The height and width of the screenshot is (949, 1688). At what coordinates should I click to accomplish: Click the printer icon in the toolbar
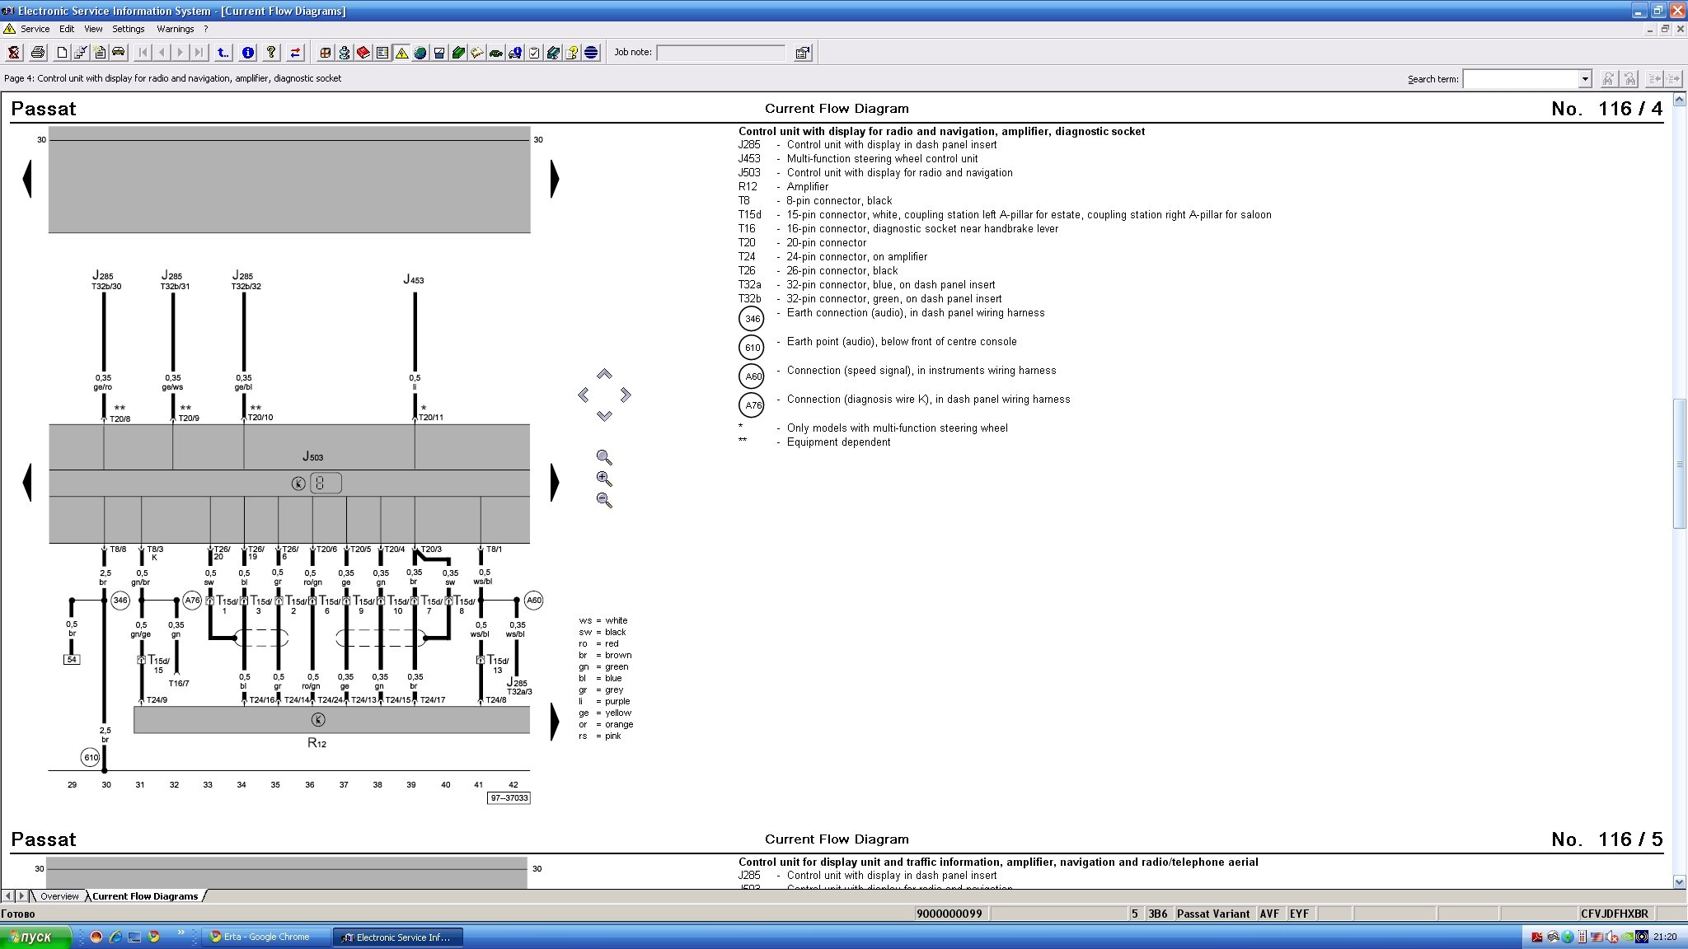tap(38, 53)
